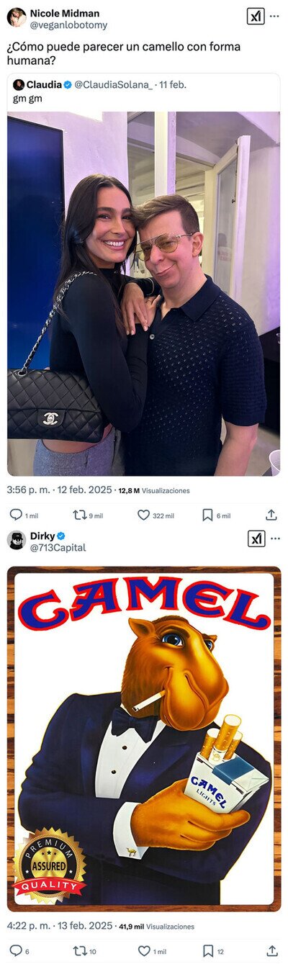Open more options on Dirky's reply
288x964 pixels.
pos(274,539)
